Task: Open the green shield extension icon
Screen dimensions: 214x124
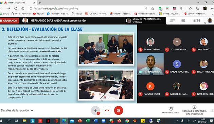Action: point(160,9)
